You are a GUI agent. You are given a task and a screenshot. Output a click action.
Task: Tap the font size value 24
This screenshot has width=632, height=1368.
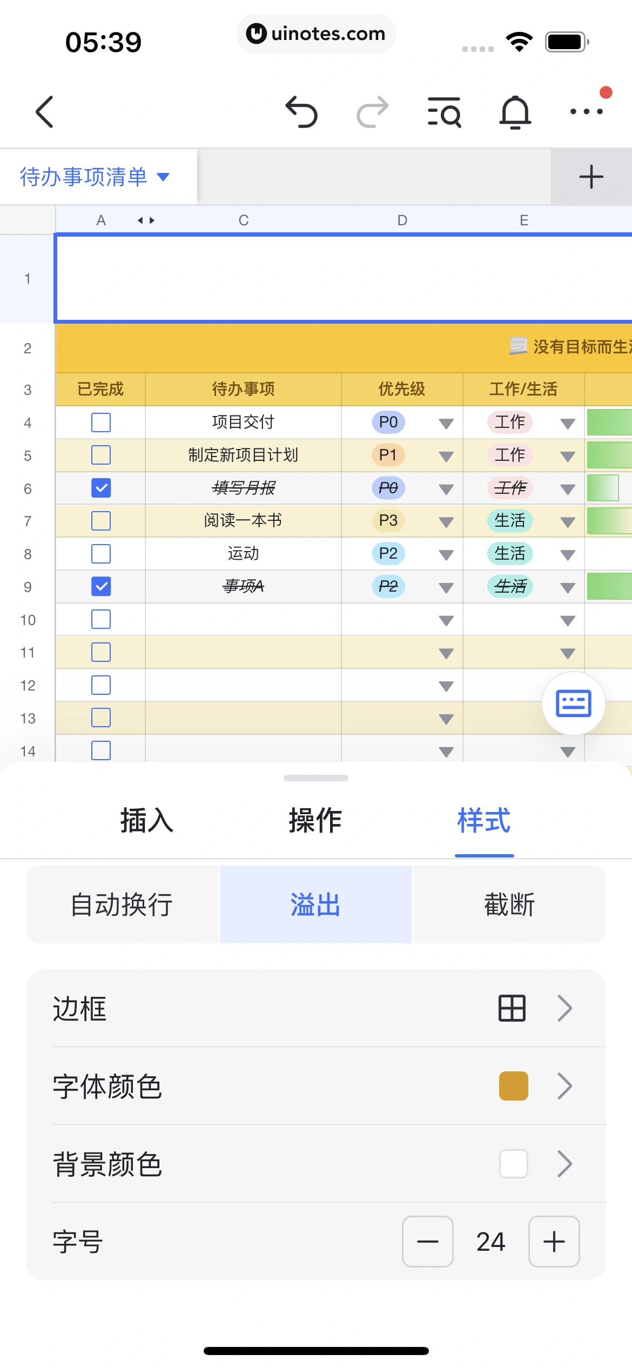point(491,1242)
